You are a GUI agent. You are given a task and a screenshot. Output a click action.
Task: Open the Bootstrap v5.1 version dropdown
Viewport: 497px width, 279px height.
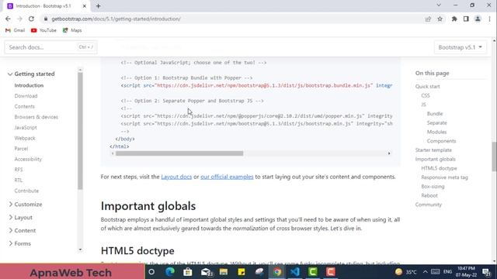click(461, 47)
